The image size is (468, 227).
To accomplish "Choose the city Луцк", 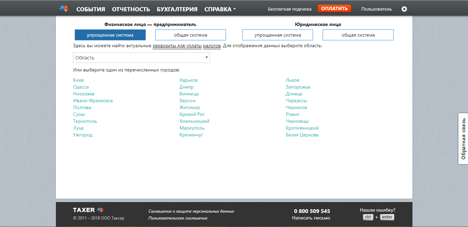I will 79,128.
